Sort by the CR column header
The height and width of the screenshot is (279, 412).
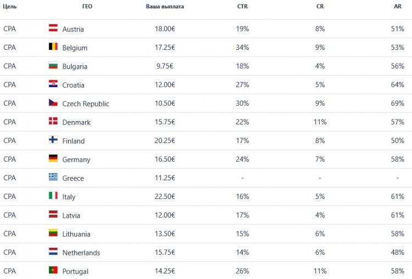[x=320, y=7]
